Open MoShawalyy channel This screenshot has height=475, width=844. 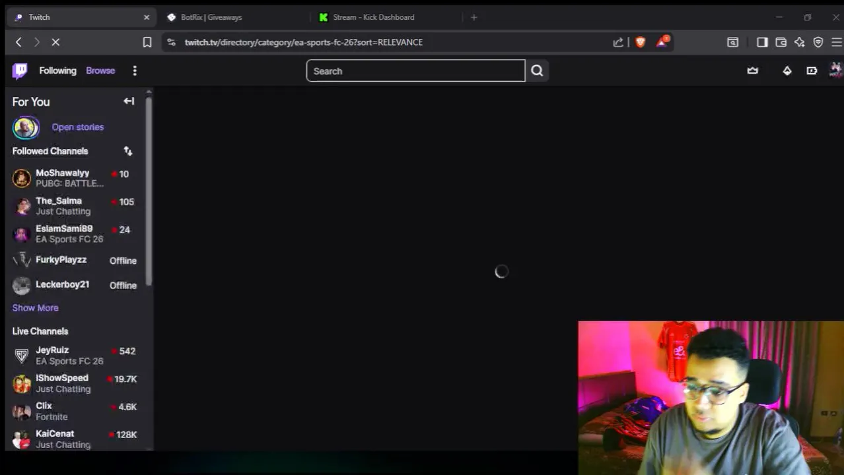75,178
